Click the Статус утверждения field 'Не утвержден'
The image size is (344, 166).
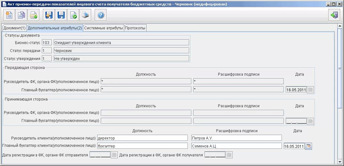pos(121,58)
